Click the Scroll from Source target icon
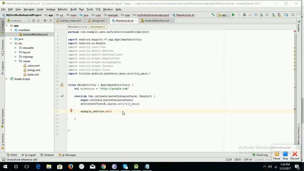This screenshot has height=171, width=304. point(34,20)
